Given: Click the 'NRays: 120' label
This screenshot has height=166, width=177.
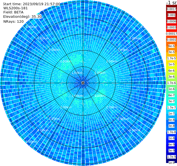Looking at the screenshot, I should click(x=13, y=21).
